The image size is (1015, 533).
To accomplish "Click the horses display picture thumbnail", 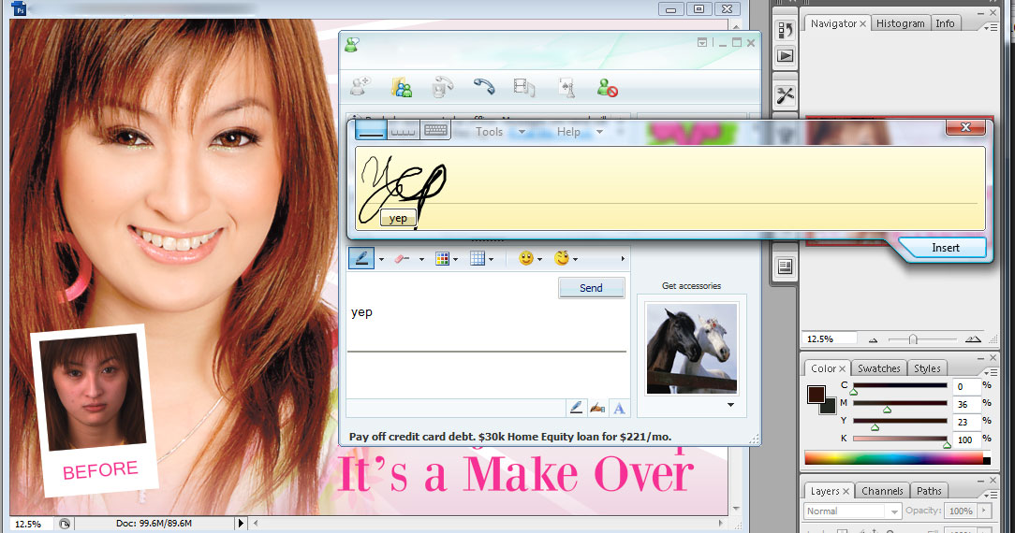I will tap(692, 348).
